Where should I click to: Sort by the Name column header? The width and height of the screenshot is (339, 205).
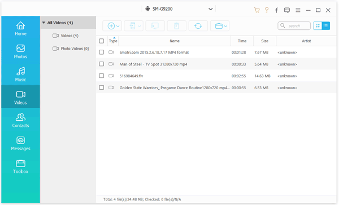click(x=175, y=41)
